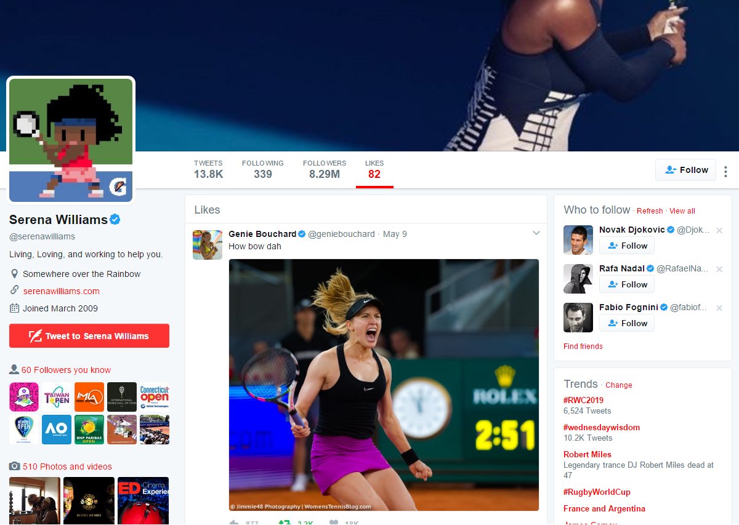This screenshot has height=525, width=739.
Task: Click the person icon beside Followers you know
Action: tap(14, 369)
